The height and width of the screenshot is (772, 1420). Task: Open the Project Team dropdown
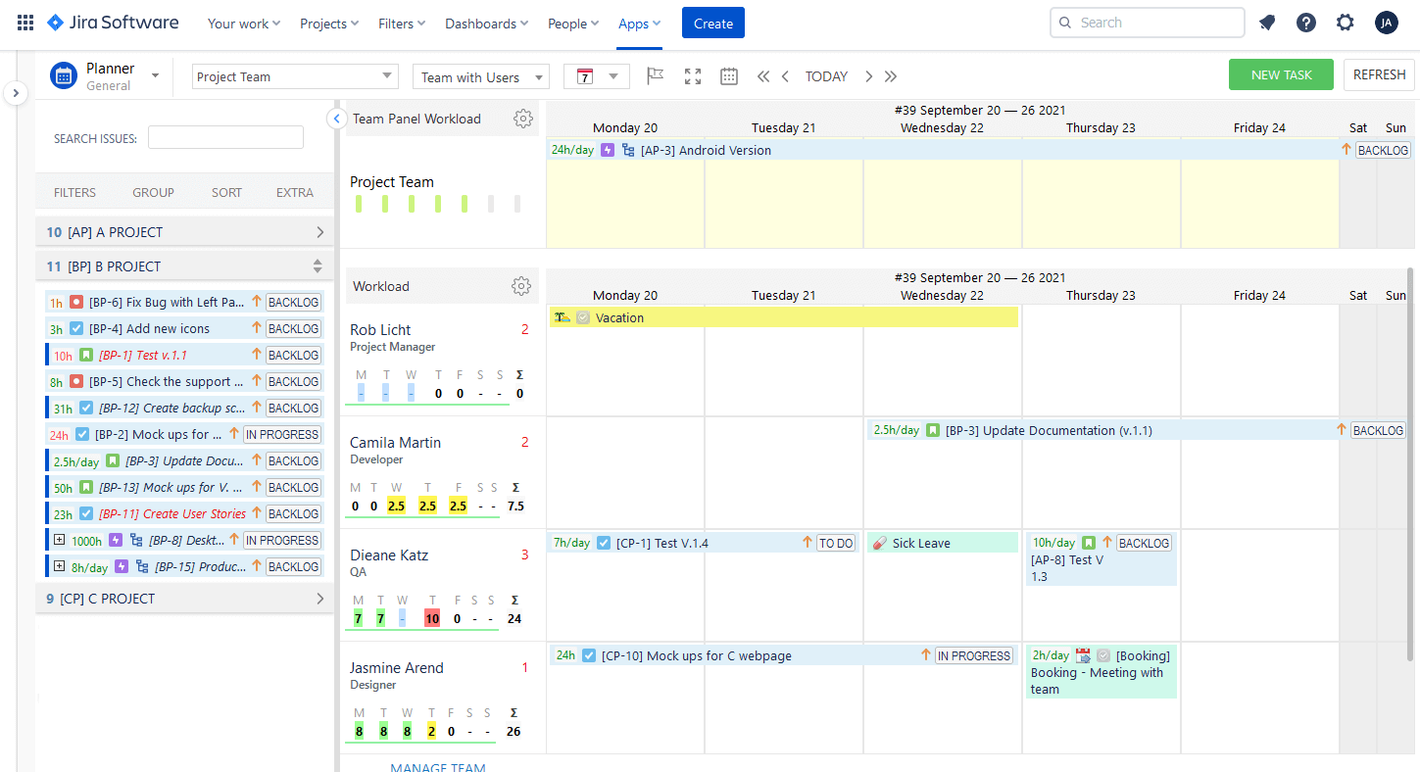(x=294, y=75)
